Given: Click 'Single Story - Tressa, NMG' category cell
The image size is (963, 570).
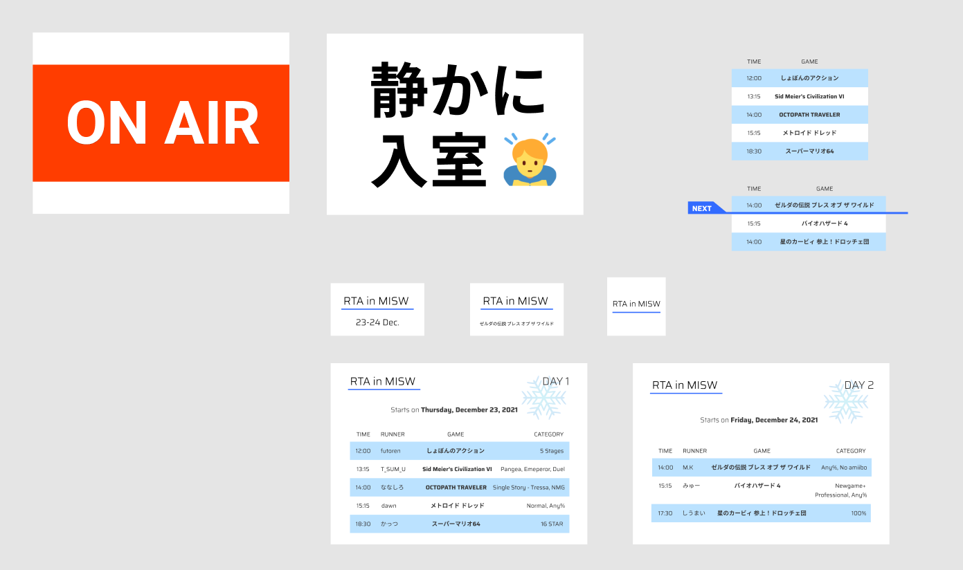Looking at the screenshot, I should click(528, 487).
